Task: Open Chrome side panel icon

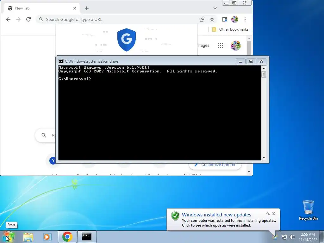Action: 225,19
